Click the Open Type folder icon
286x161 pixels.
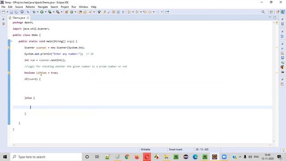[80, 12]
